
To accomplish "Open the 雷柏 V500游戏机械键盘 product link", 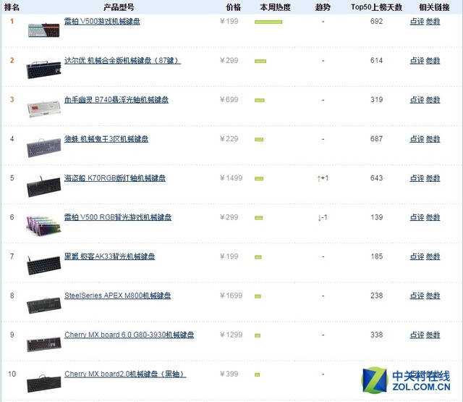I will (102, 21).
